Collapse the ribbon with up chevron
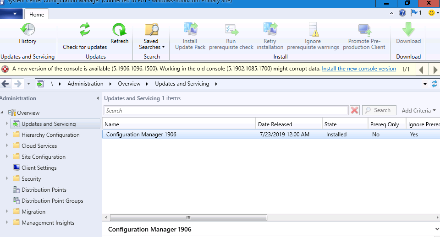Screen dimensions: 440x237 tap(391, 13)
